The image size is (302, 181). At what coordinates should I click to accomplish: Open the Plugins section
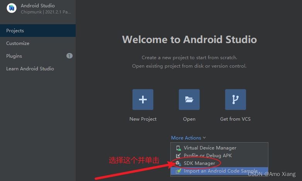[x=38, y=56]
